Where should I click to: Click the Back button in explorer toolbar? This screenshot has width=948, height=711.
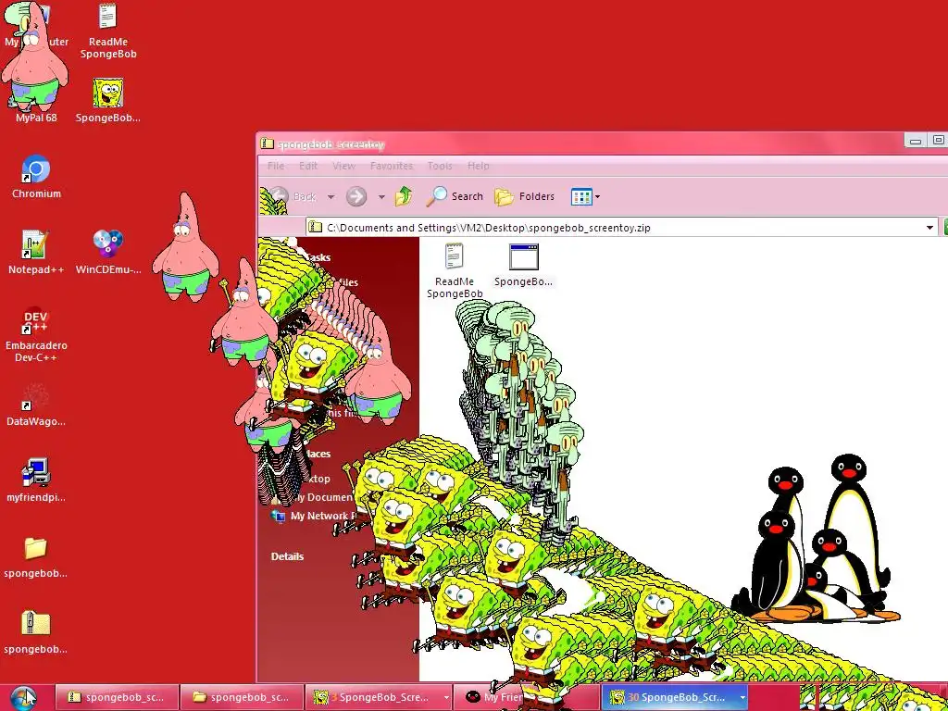(294, 196)
